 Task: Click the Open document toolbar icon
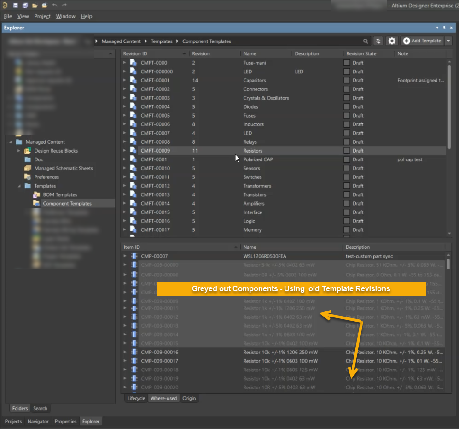[44, 5]
